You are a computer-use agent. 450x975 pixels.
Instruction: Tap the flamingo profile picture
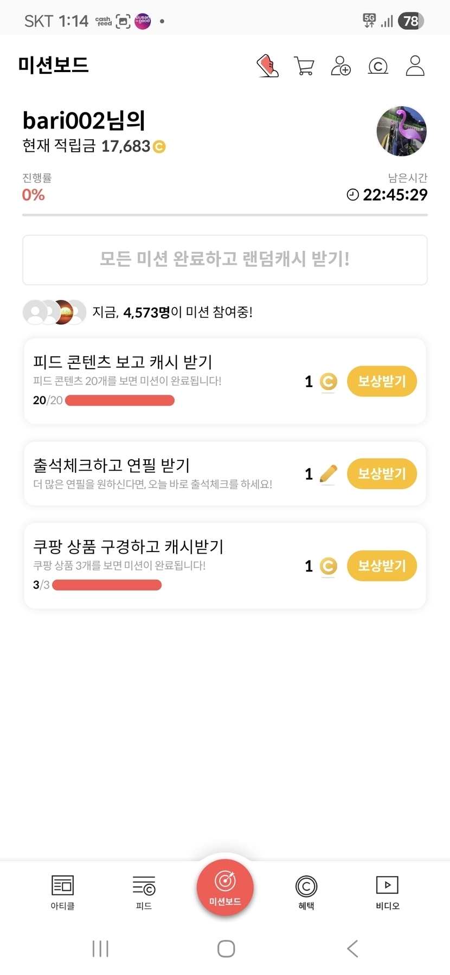pos(402,131)
